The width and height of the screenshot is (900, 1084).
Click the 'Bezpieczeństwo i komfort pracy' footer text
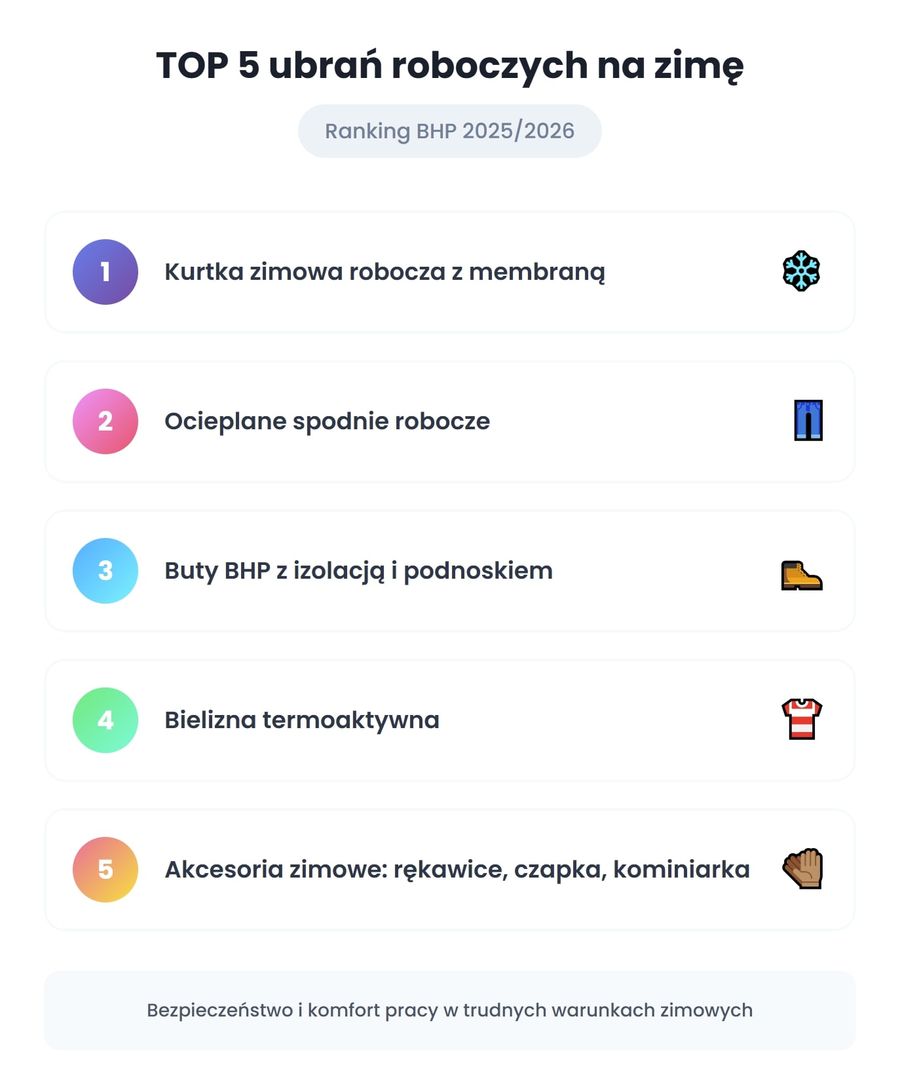pos(449,1010)
